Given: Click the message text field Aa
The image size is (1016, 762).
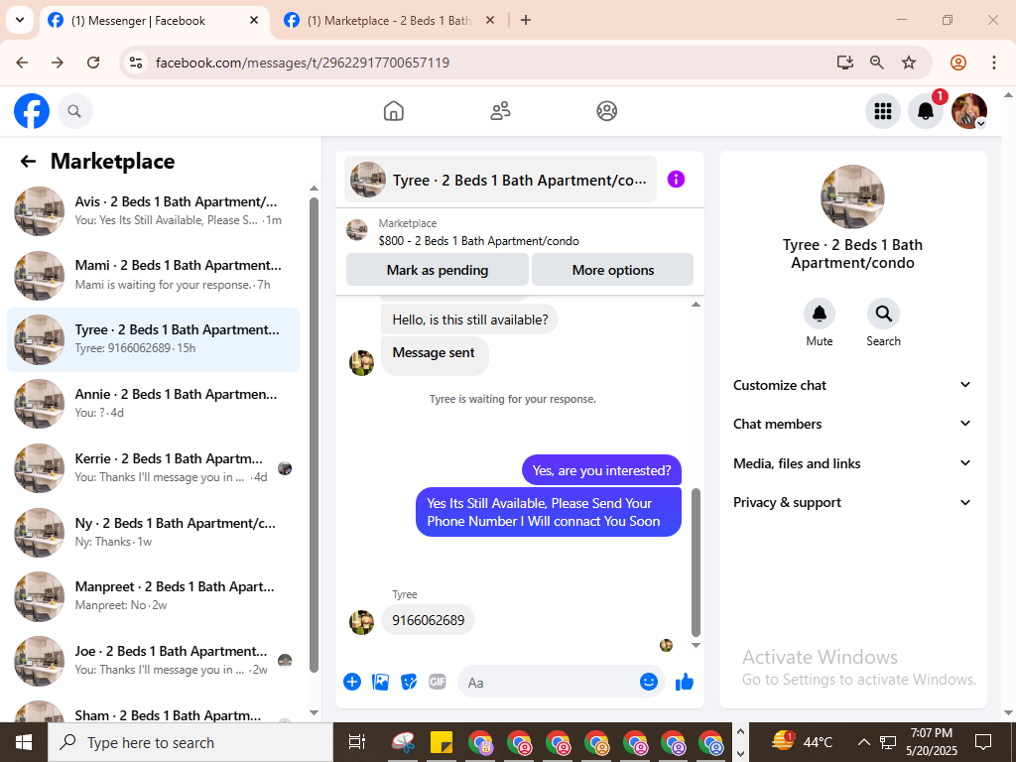Looking at the screenshot, I should pos(551,683).
